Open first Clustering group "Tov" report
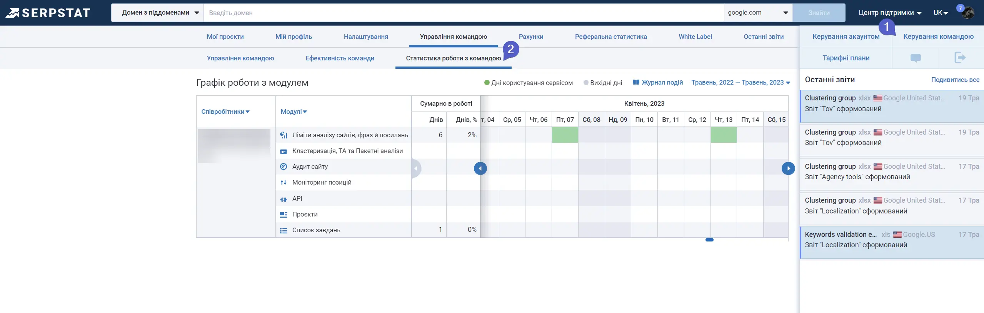The image size is (984, 313). [892, 107]
